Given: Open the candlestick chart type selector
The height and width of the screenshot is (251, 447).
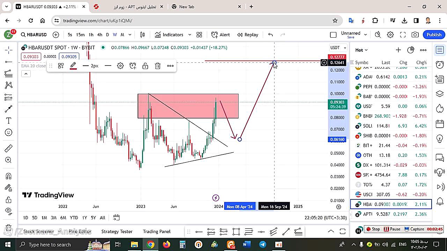Looking at the screenshot, I should tap(142, 35).
